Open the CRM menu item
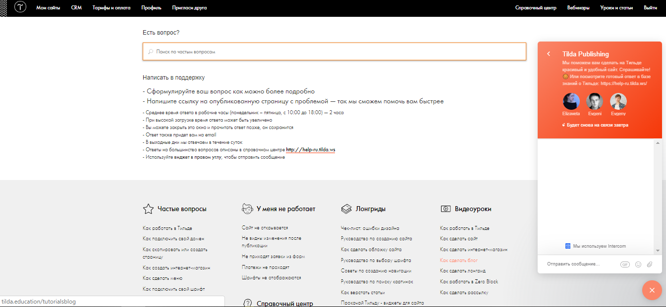 pos(76,8)
